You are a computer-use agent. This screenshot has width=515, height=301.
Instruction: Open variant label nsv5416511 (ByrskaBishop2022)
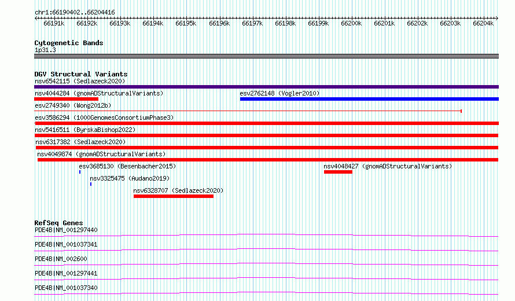pyautogui.click(x=85, y=130)
